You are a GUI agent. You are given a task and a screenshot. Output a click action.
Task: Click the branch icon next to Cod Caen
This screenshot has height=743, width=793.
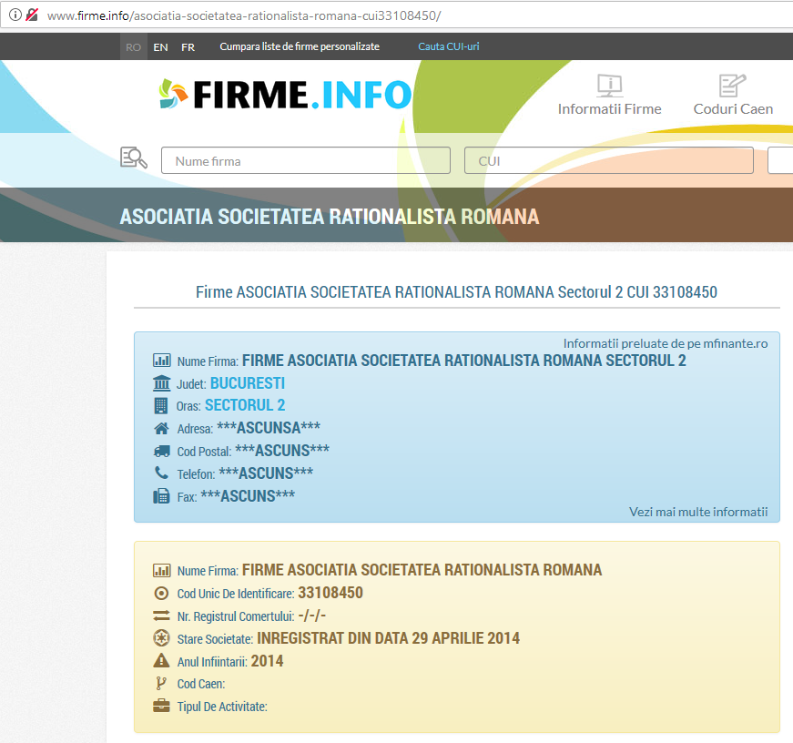tap(161, 683)
